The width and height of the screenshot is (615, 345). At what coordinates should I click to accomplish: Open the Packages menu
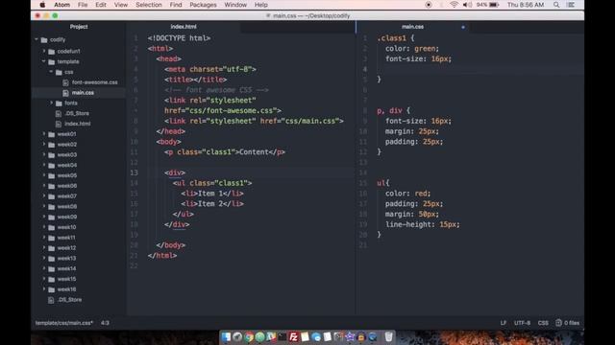click(203, 5)
